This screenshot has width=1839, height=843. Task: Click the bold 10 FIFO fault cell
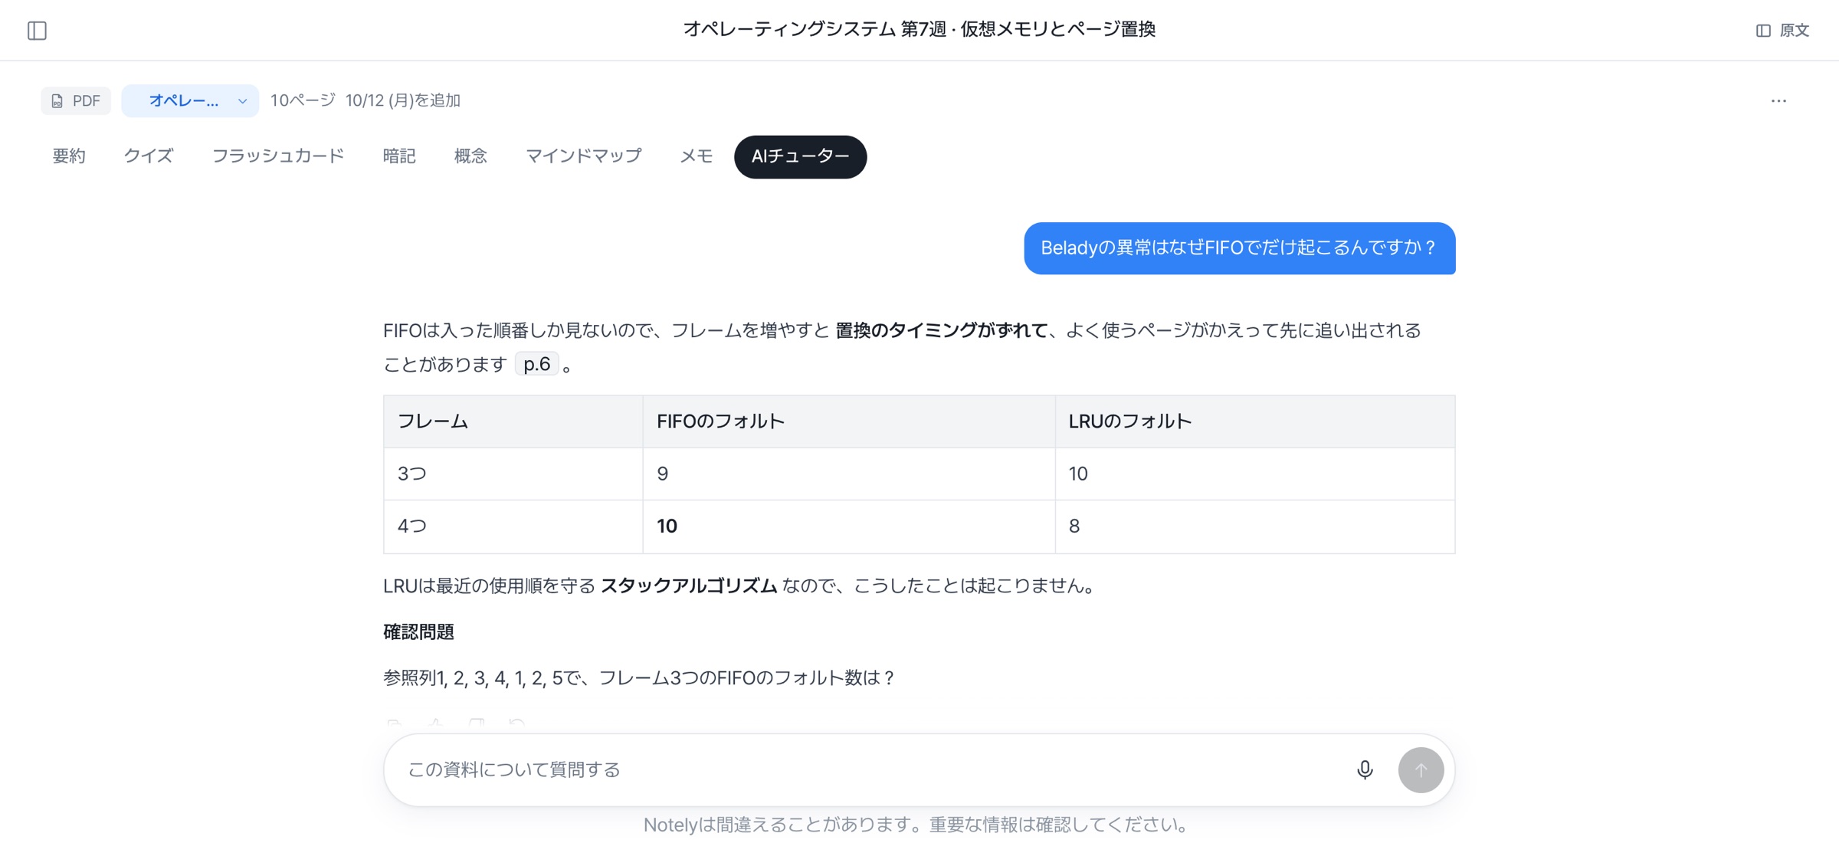coord(848,526)
